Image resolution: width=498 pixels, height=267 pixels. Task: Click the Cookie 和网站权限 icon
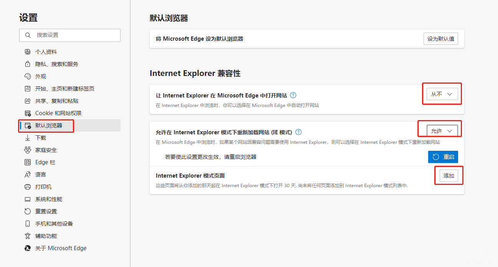[28, 113]
